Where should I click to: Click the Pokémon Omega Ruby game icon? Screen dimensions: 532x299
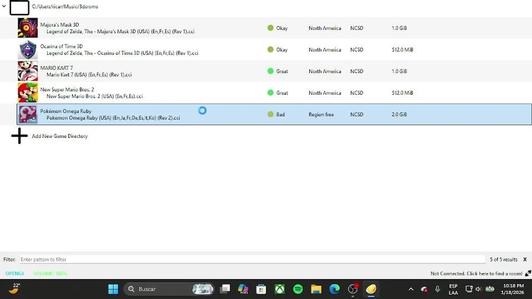tap(28, 115)
